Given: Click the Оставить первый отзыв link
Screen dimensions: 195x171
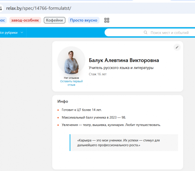Looking at the screenshot, I should [71, 83].
